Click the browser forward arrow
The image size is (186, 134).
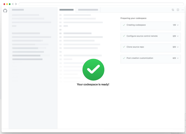tap(16, 4)
